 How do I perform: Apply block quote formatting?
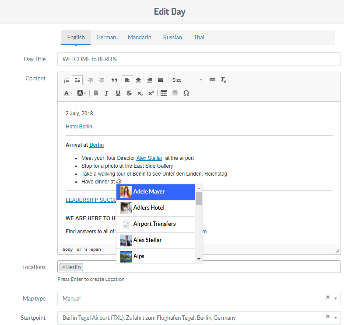pyautogui.click(x=114, y=80)
